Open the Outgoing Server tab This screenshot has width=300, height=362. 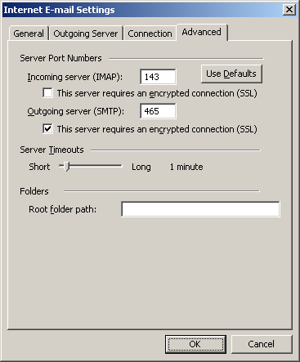86,34
